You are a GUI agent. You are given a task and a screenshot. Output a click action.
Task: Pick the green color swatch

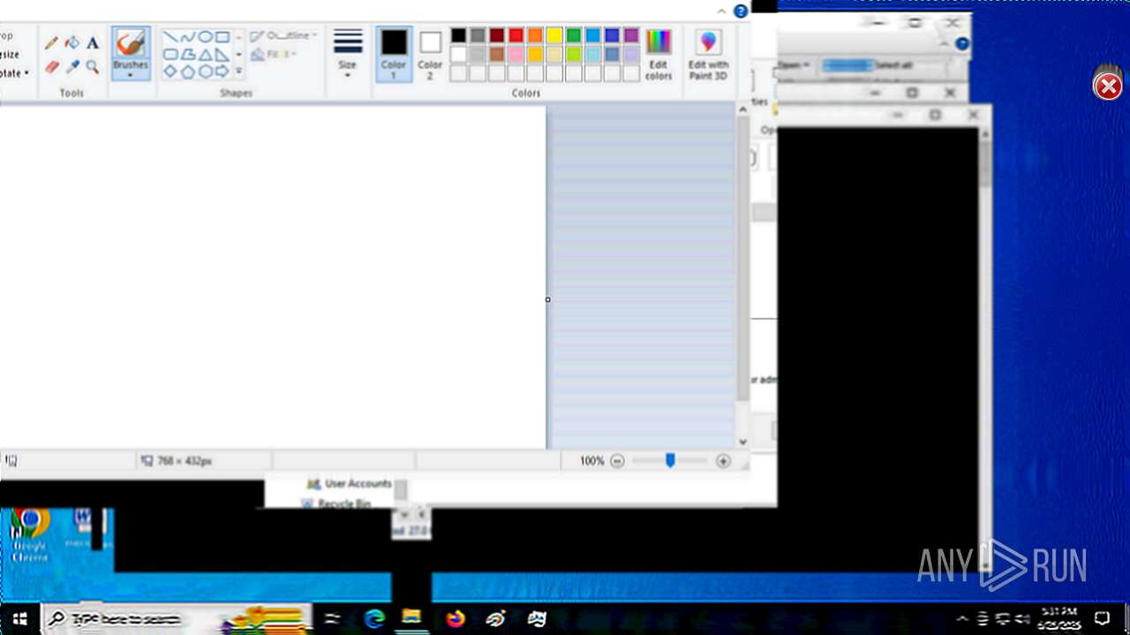[574, 35]
